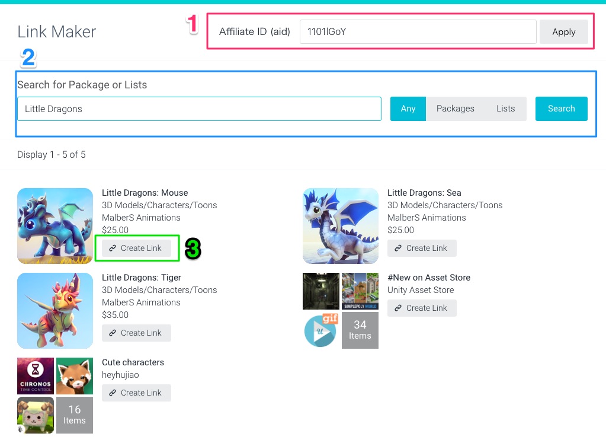Click the $35.00 price
The width and height of the screenshot is (606, 446).
point(115,315)
